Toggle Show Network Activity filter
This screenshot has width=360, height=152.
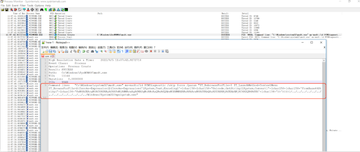tap(58, 10)
